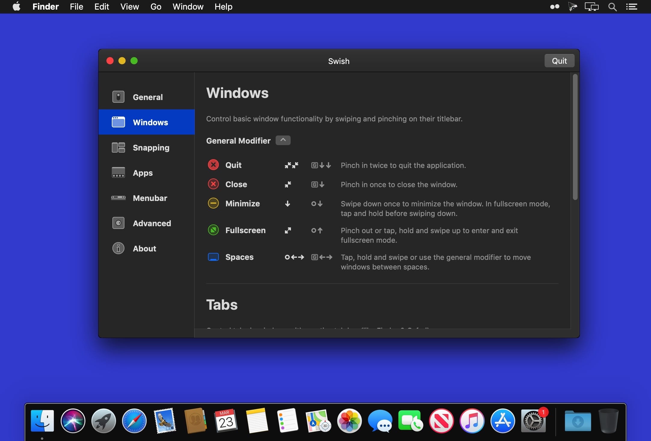651x441 pixels.
Task: Open the Go menu
Action: tap(156, 7)
